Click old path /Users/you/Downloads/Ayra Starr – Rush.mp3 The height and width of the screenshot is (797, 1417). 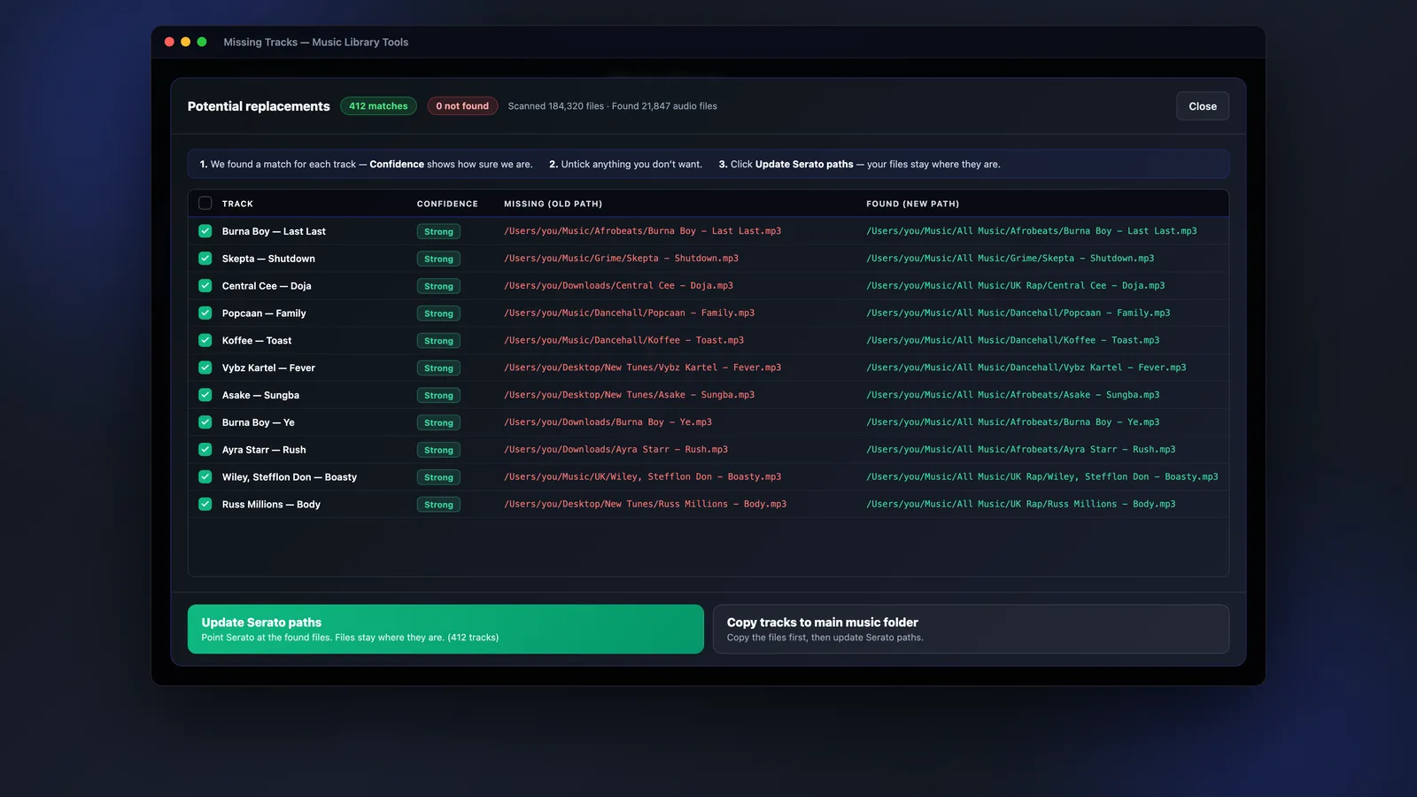pyautogui.click(x=616, y=450)
